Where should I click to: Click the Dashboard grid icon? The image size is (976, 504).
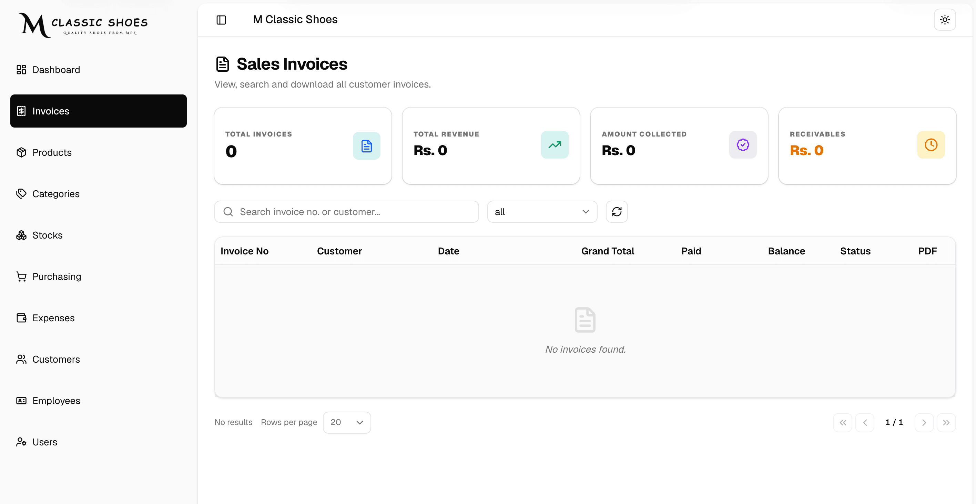(x=21, y=70)
